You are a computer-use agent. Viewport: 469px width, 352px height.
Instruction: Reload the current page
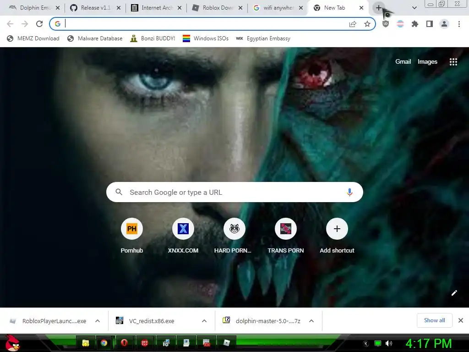tap(39, 24)
